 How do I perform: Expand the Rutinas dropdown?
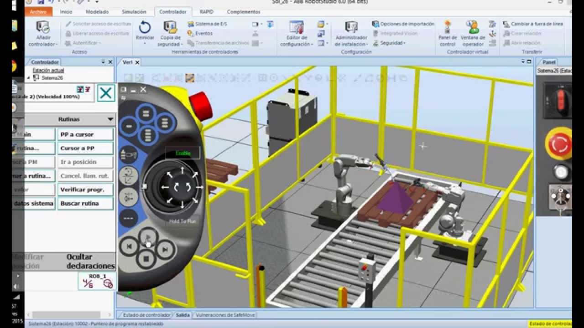[x=110, y=119]
